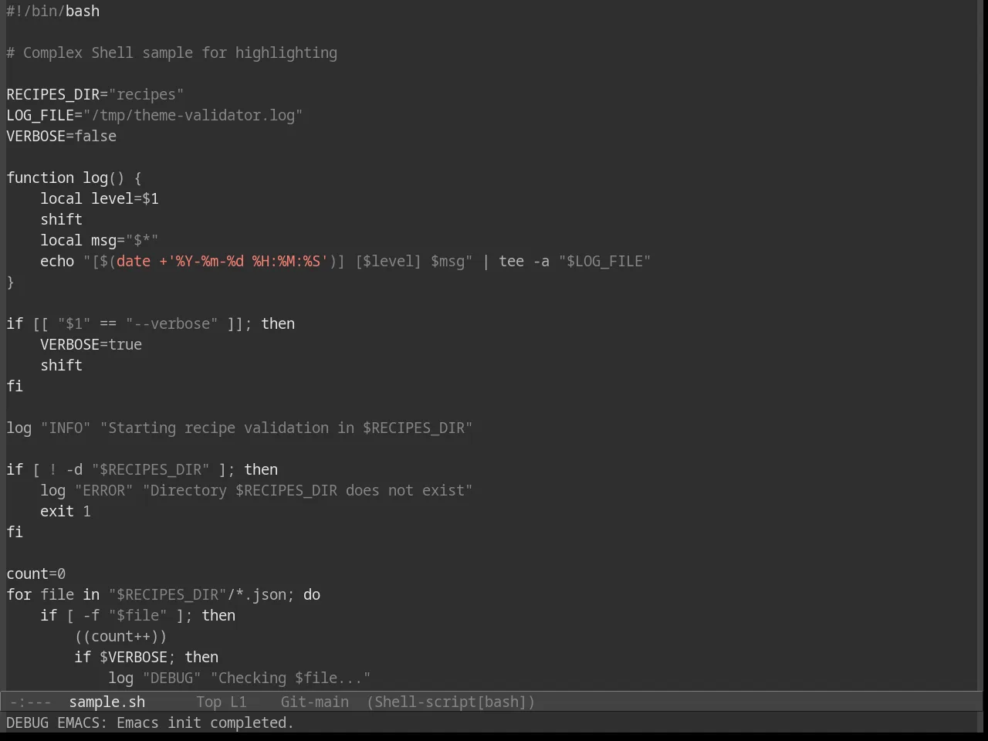
Task: Click the sample.sh buffer name in mode line
Action: coord(107,702)
